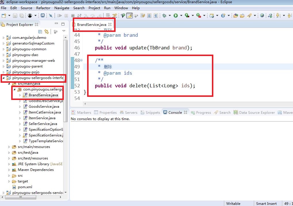The image size is (293, 206).
Task: Click the Save All icon in toolbar
Action: coord(22,16)
